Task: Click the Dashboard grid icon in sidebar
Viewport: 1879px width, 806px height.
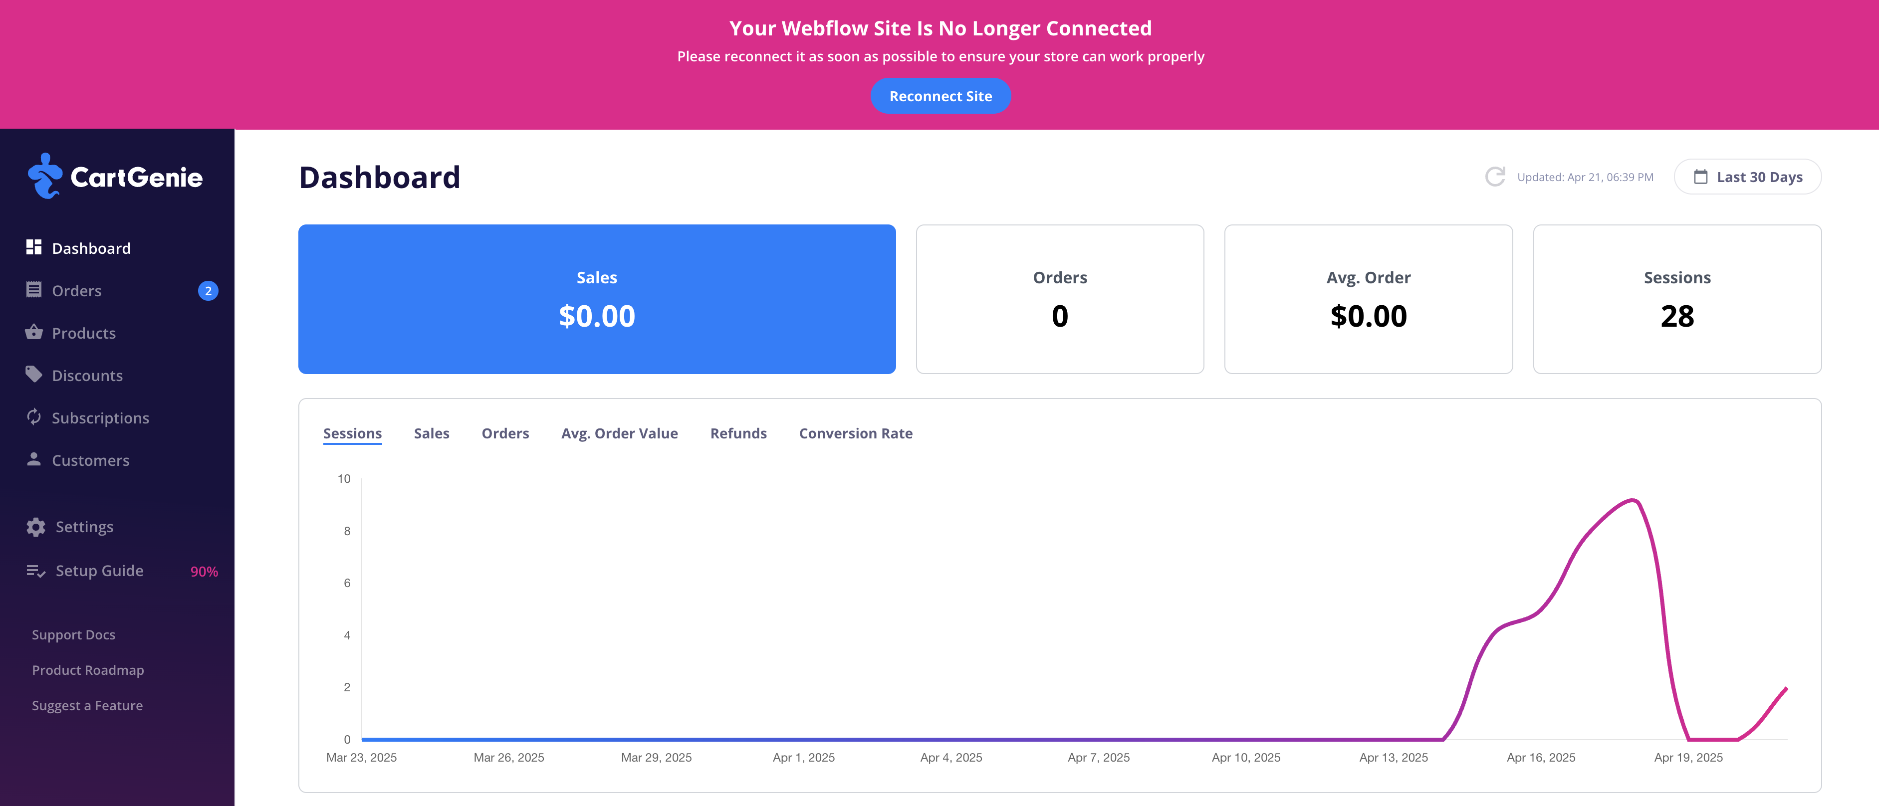Action: click(33, 247)
